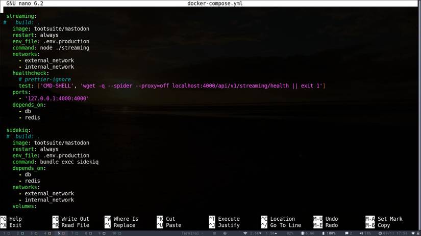The image size is (421, 236).
Task: Click the M-A Set Mark shortcut
Action: [x=384, y=219]
